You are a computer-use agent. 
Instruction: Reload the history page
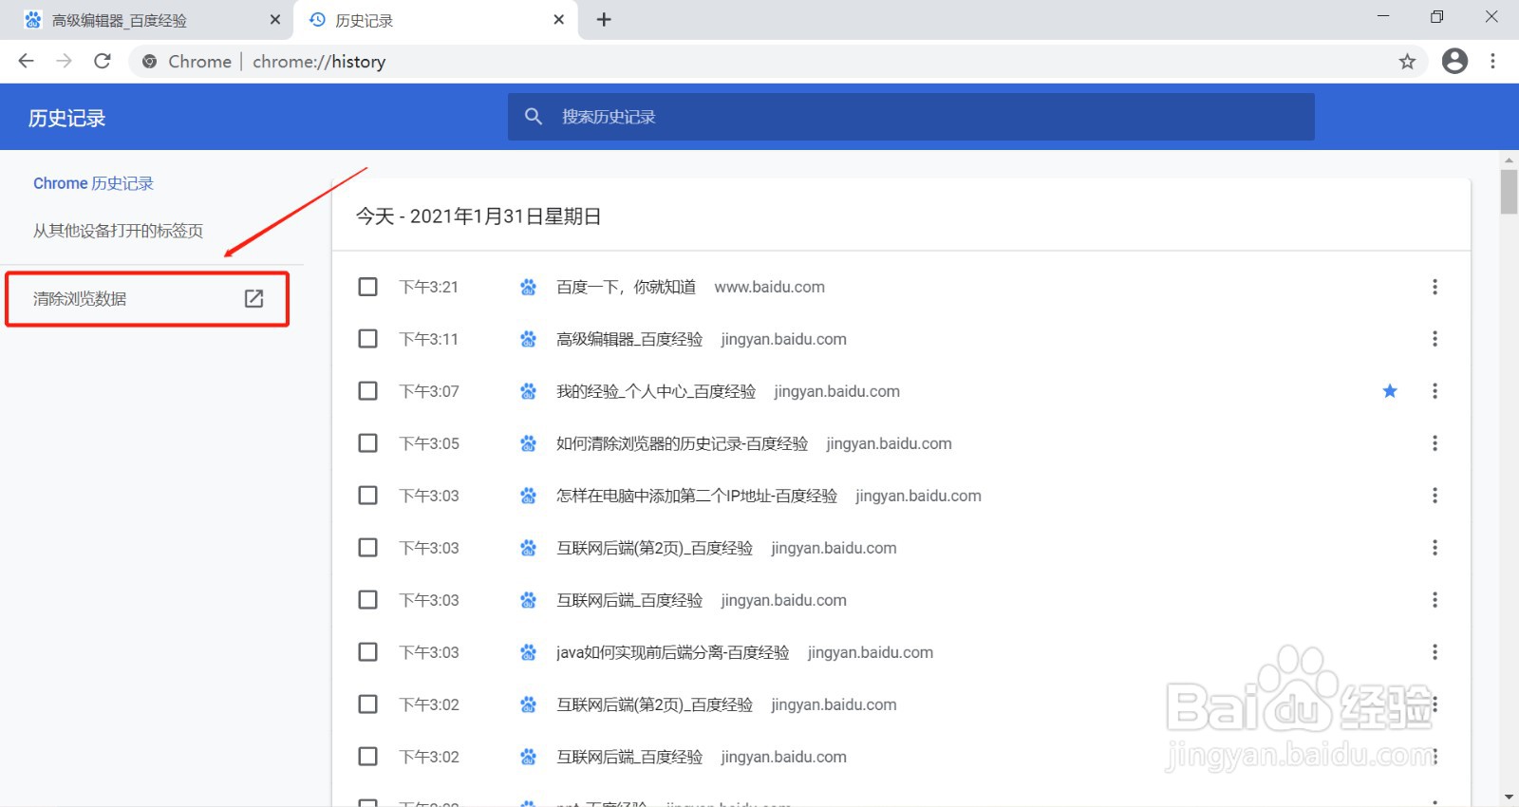[x=103, y=61]
